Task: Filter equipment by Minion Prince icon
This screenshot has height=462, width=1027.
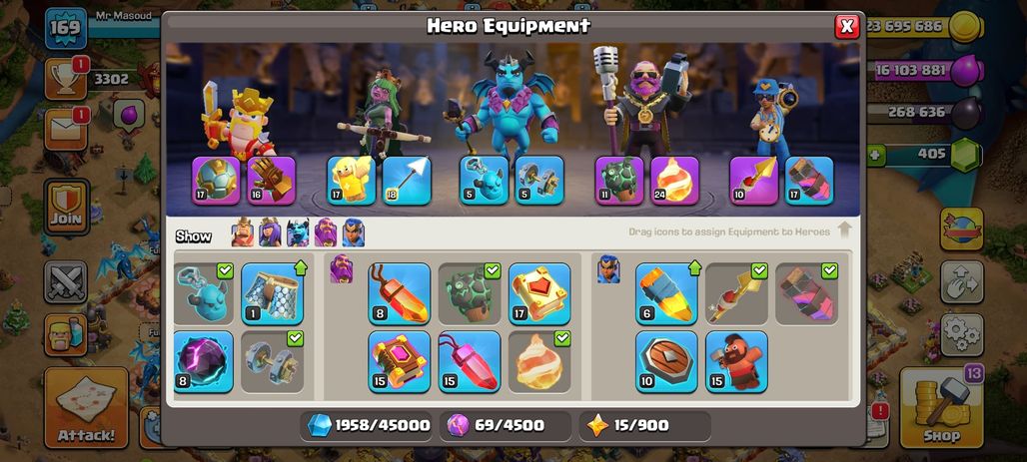Action: (298, 232)
